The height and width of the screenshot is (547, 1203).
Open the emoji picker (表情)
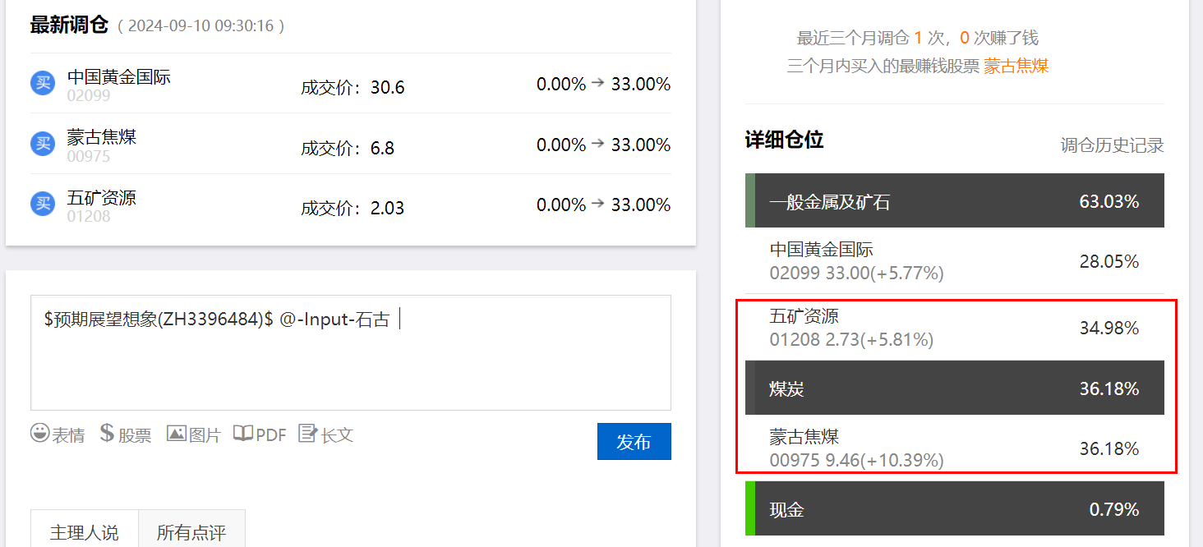pos(58,434)
